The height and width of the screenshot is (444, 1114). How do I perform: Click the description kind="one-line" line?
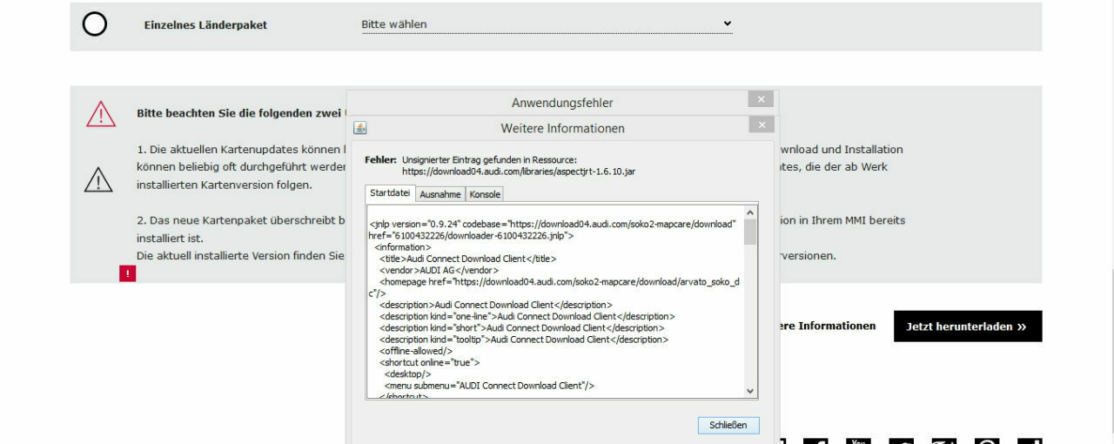[527, 316]
